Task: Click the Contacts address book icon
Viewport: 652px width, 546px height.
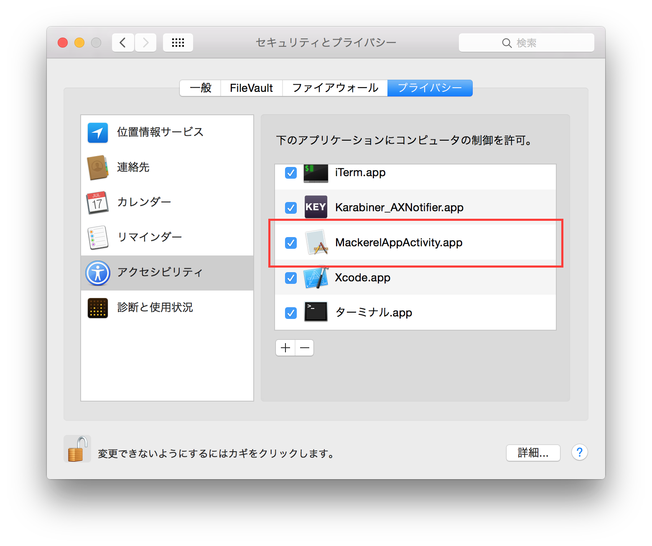Action: [98, 167]
